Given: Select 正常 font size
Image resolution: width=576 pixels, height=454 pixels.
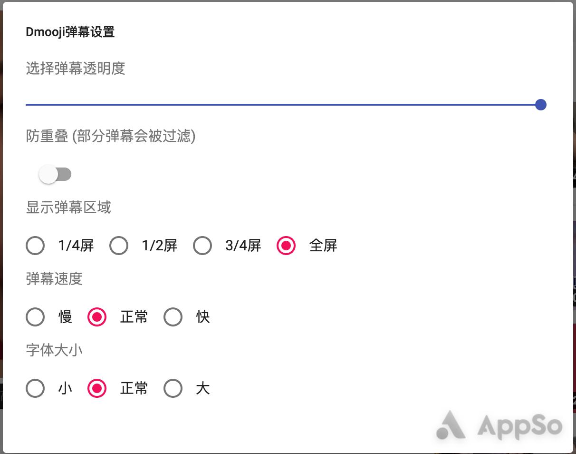Looking at the screenshot, I should click(x=96, y=388).
